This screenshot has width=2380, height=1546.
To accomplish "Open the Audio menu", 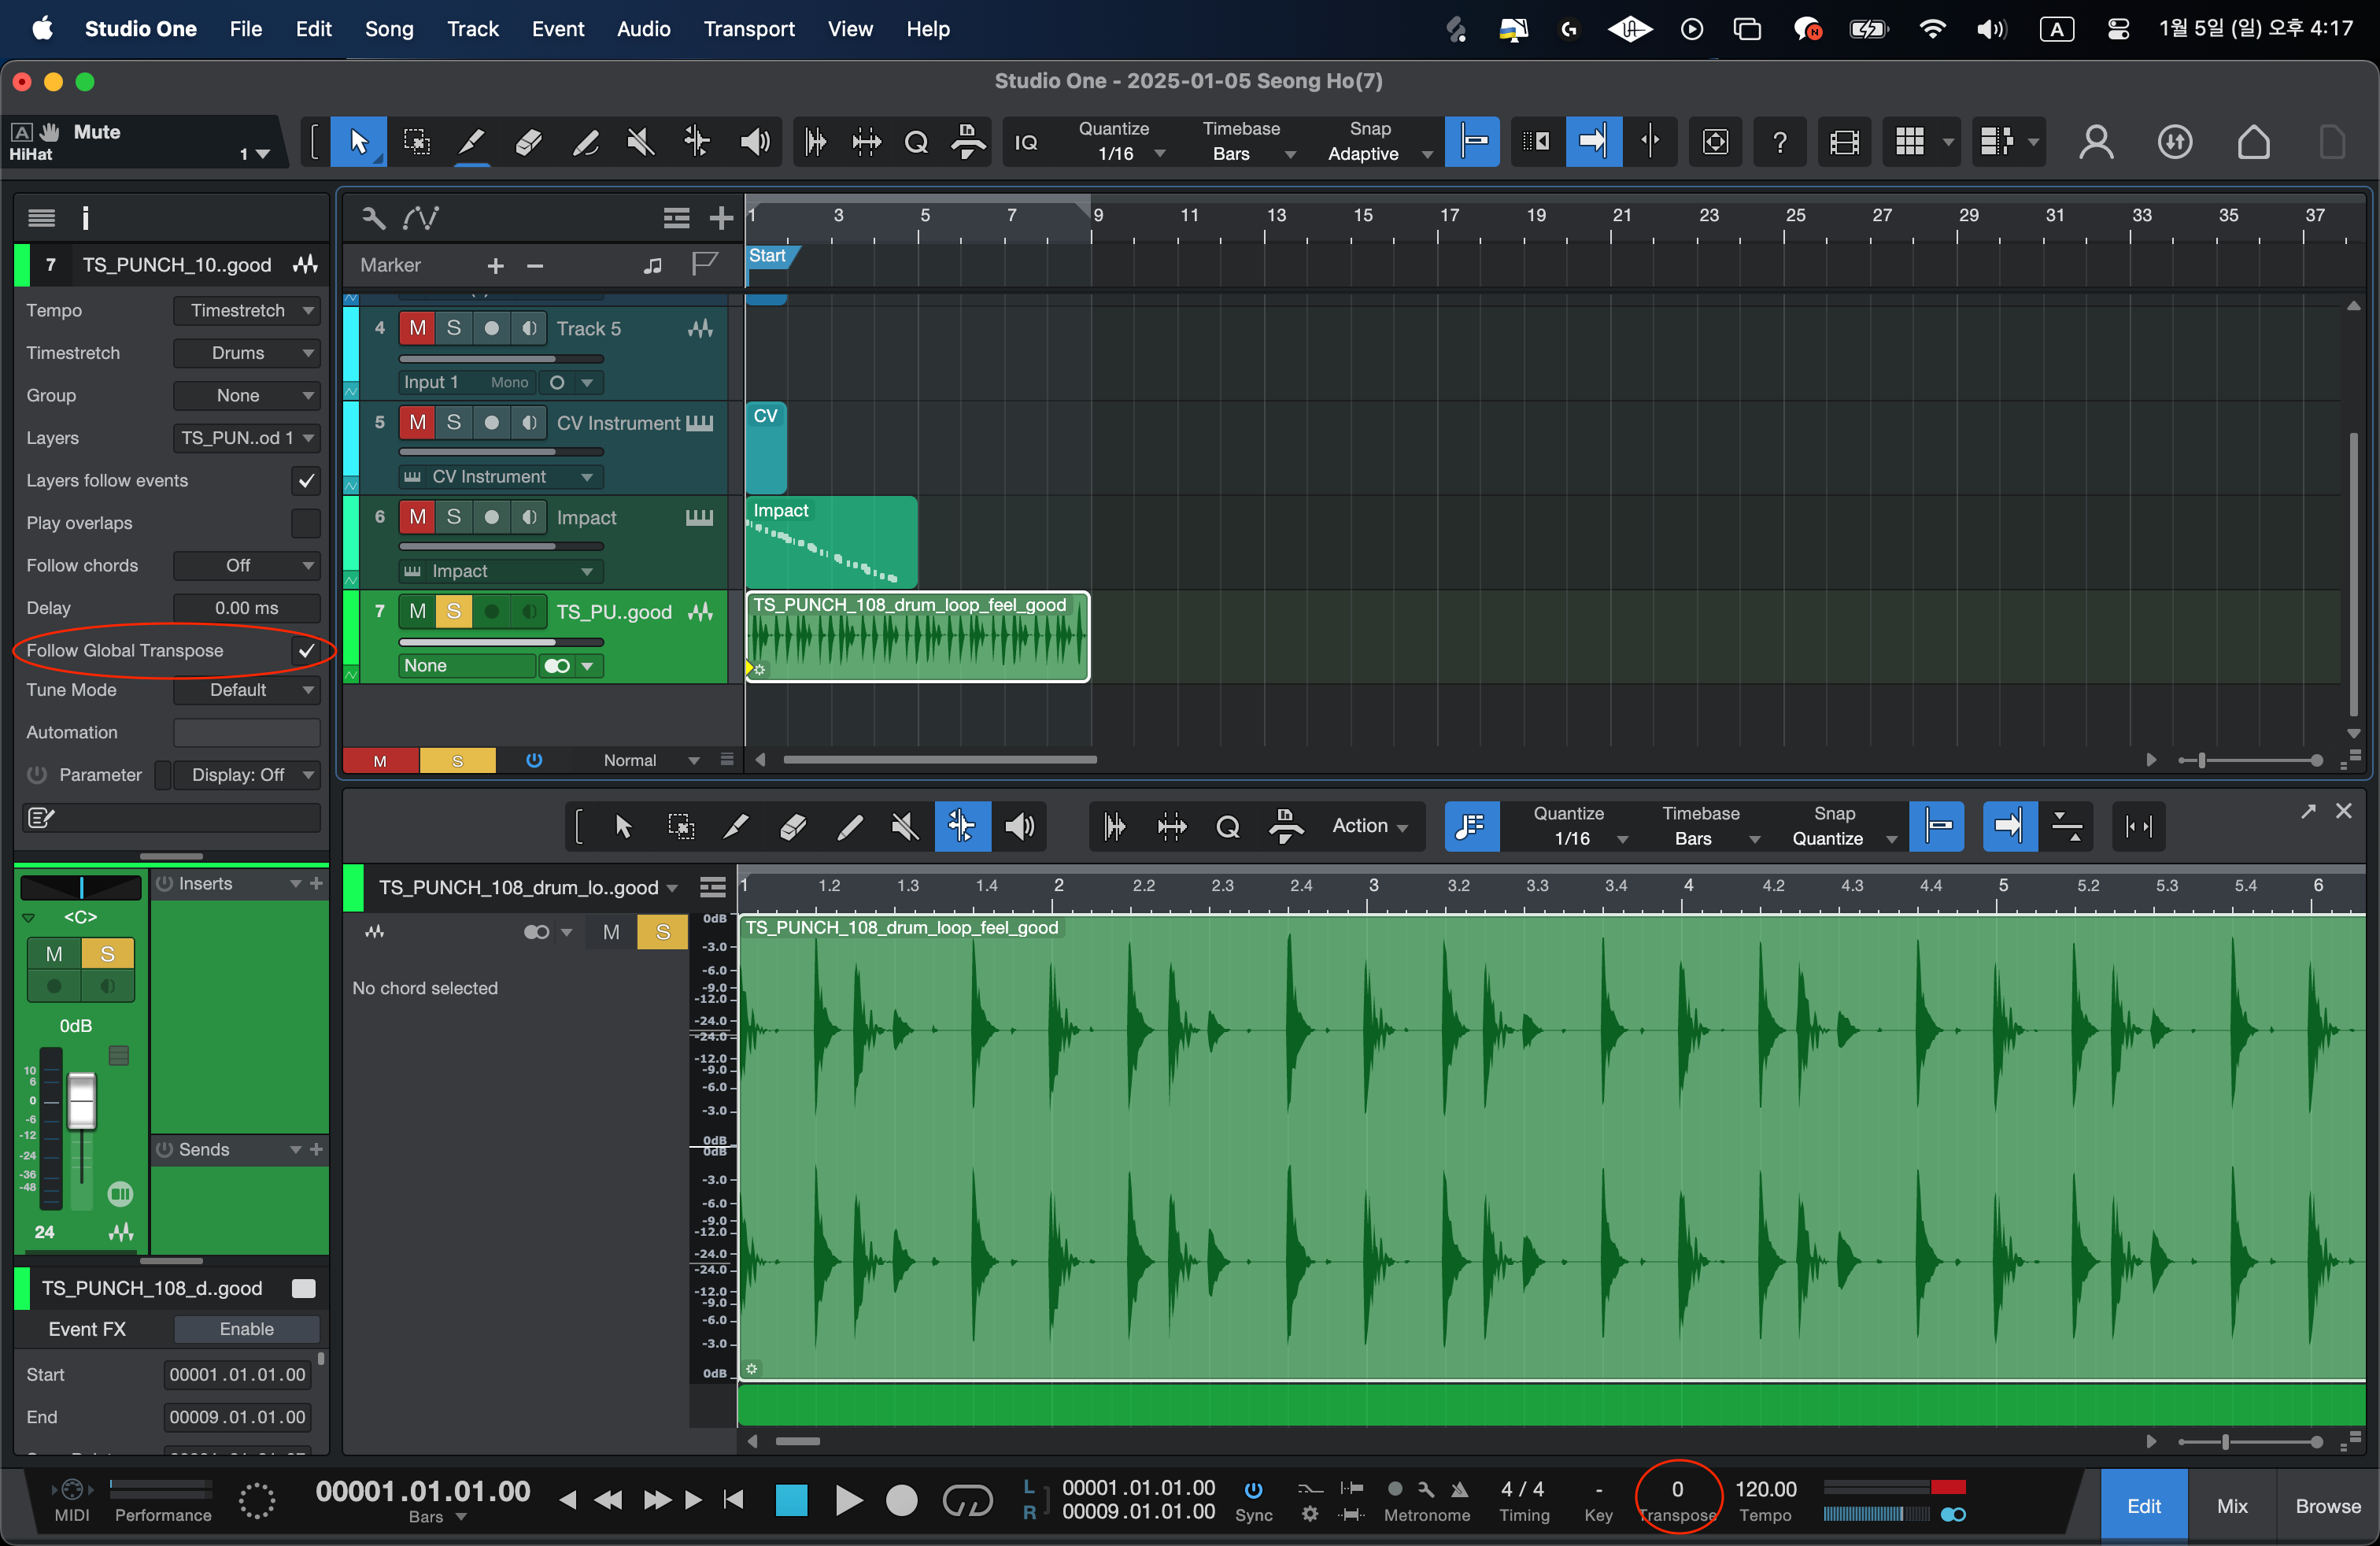I will 643,29.
